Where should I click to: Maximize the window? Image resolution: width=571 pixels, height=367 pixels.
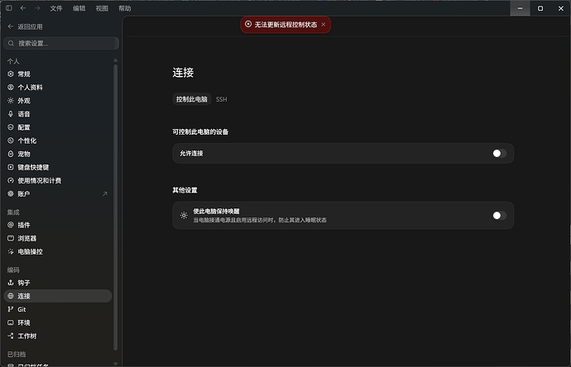click(x=540, y=8)
